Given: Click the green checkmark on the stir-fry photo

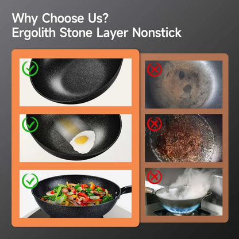Looking at the screenshot, I should [x=30, y=181].
